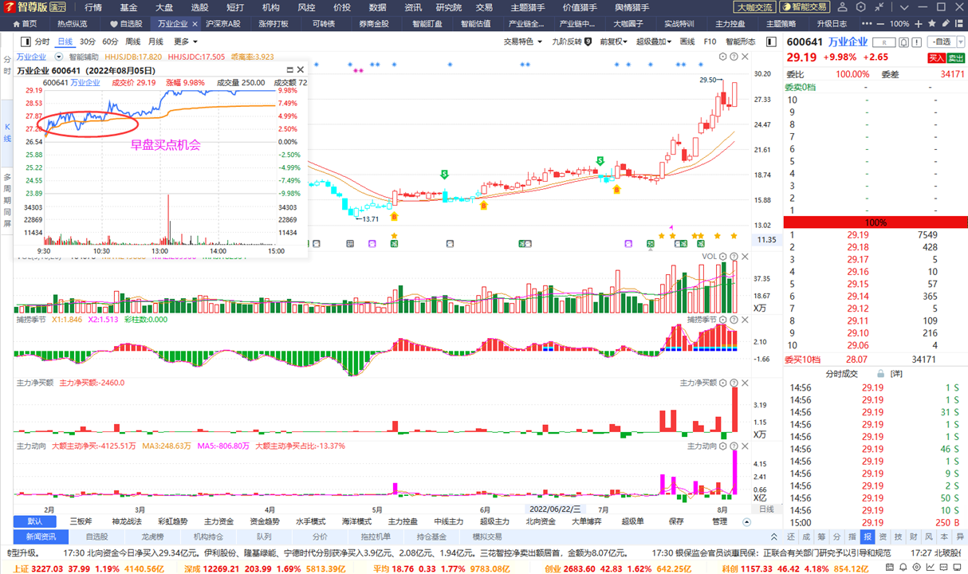This screenshot has width=968, height=574.
Task: Select the 三板斧 indicator tab
Action: point(81,522)
